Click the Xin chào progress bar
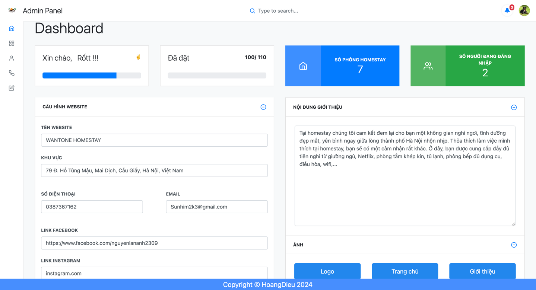 92,76
